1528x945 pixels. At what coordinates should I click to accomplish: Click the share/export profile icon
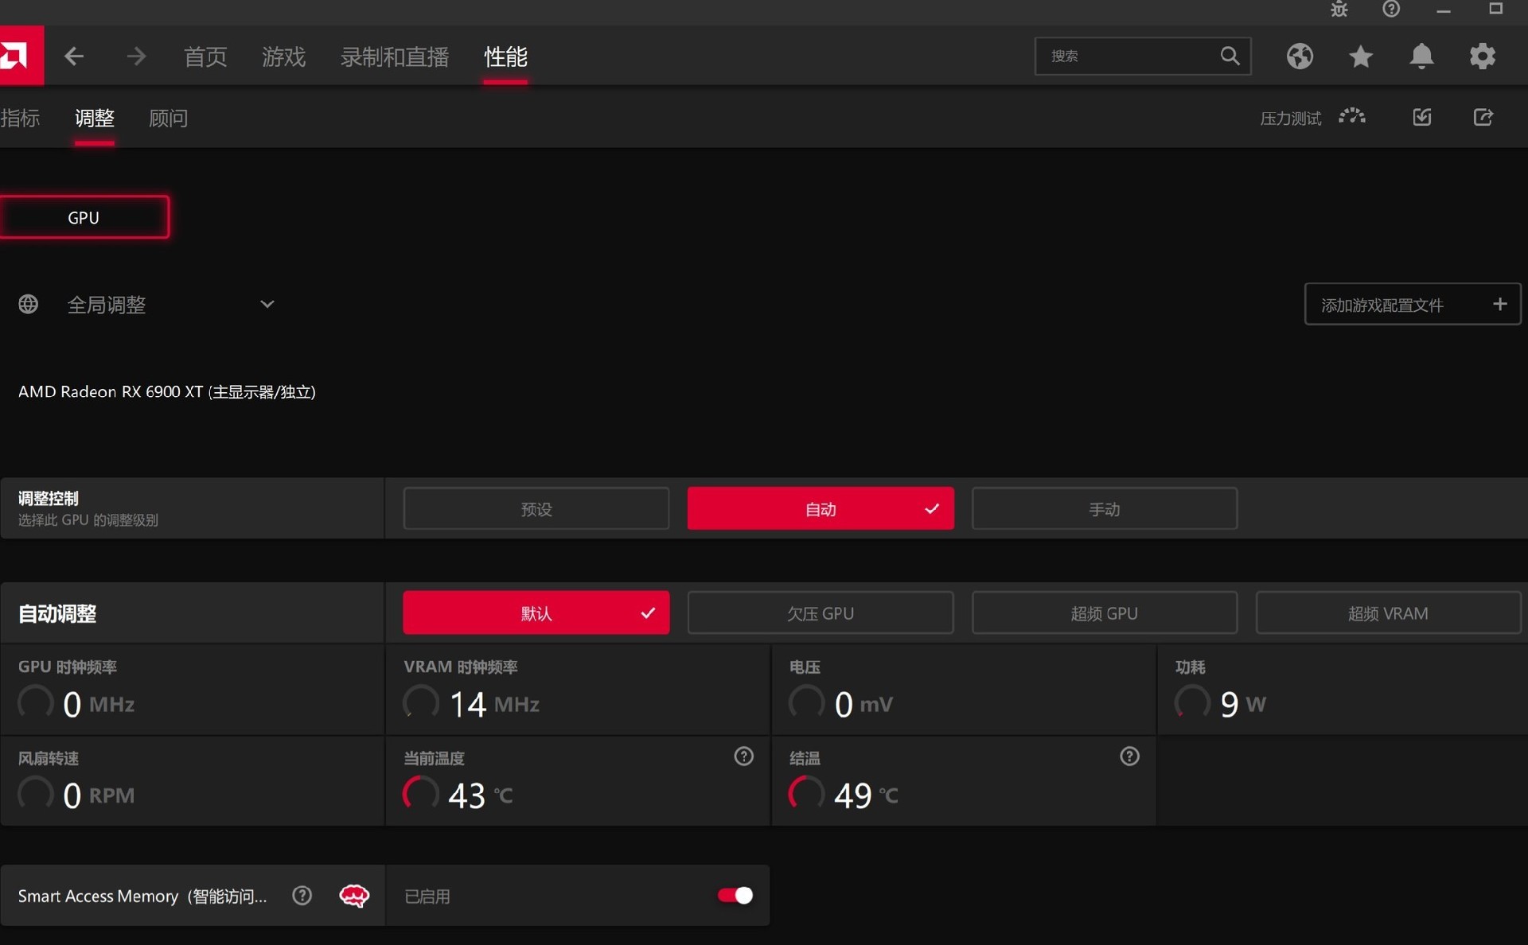coord(1484,117)
